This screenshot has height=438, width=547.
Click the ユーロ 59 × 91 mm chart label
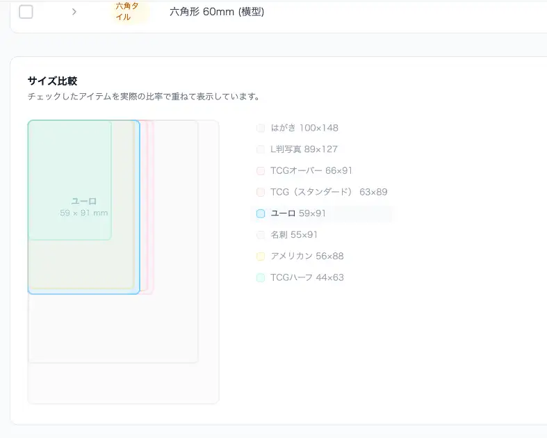click(83, 207)
